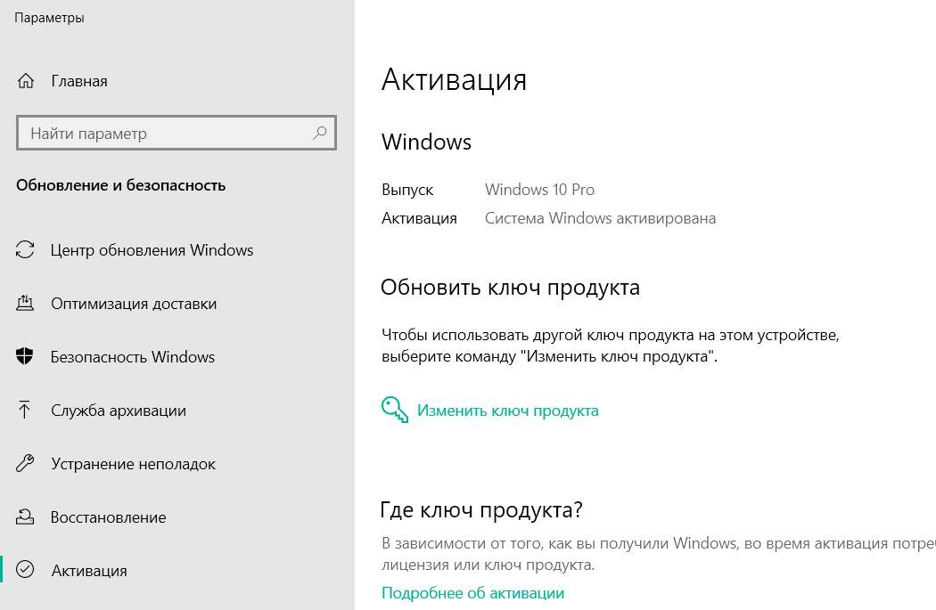This screenshot has height=610, width=936.
Task: Open Подробнее об активации link
Action: coord(472,593)
